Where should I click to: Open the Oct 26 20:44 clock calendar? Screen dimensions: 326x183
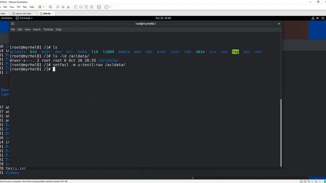click(163, 18)
